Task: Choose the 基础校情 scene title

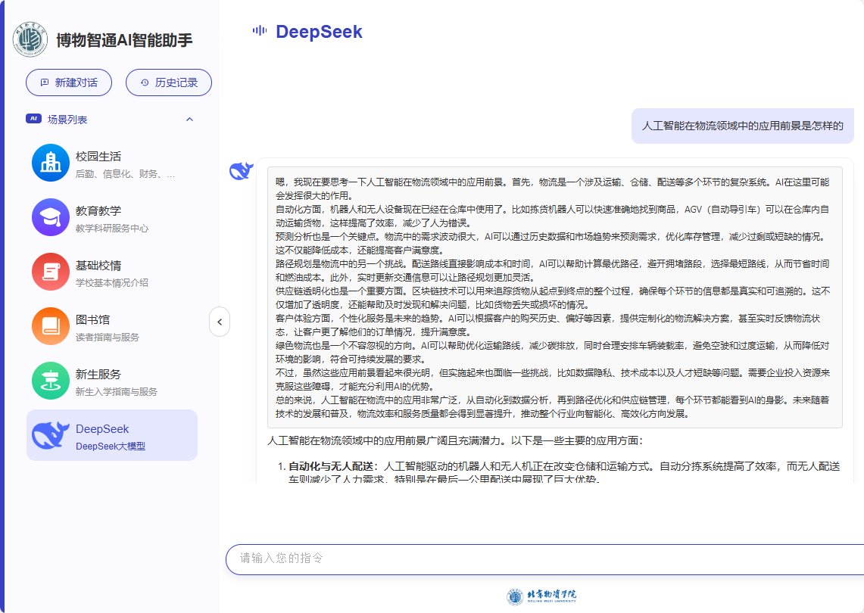Action: point(98,266)
